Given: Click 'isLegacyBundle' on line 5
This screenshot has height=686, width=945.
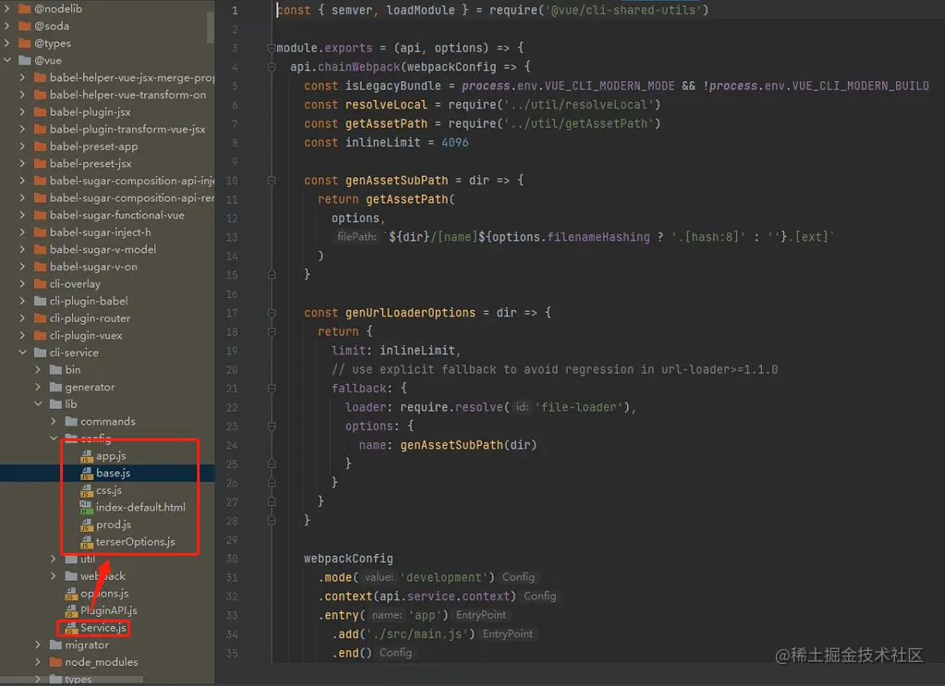Looking at the screenshot, I should coord(393,86).
